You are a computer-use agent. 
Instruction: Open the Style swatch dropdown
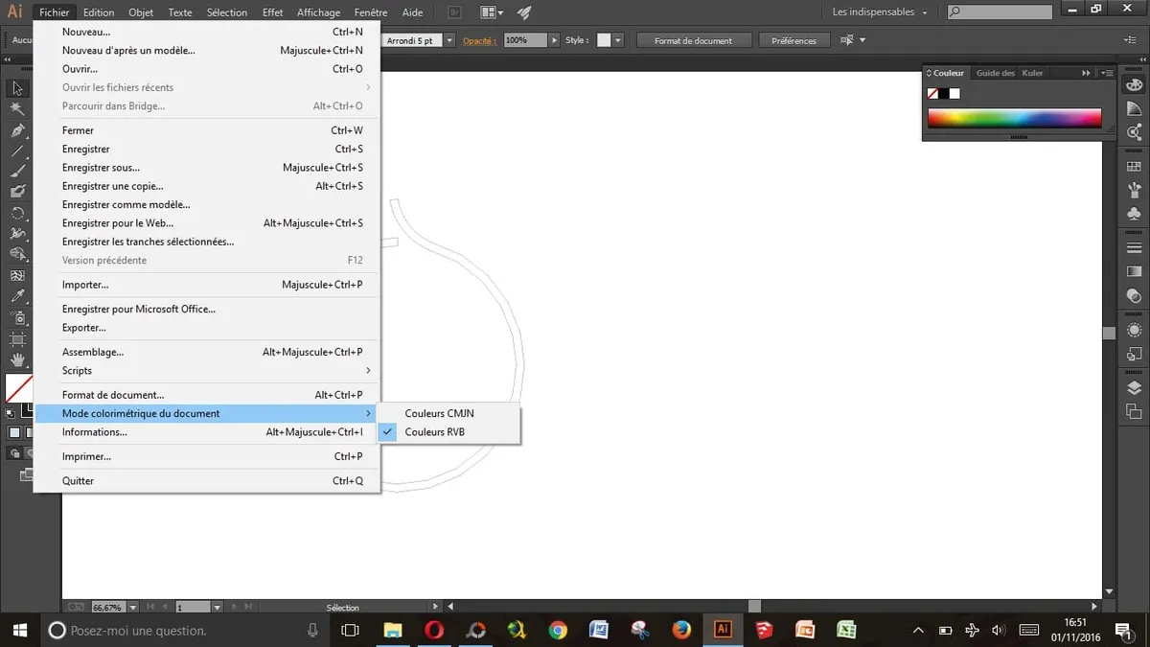click(x=618, y=40)
